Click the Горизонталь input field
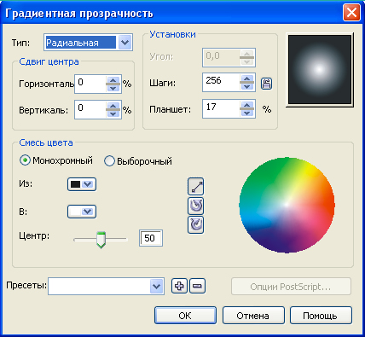This screenshot has width=365, height=337. pyautogui.click(x=91, y=84)
